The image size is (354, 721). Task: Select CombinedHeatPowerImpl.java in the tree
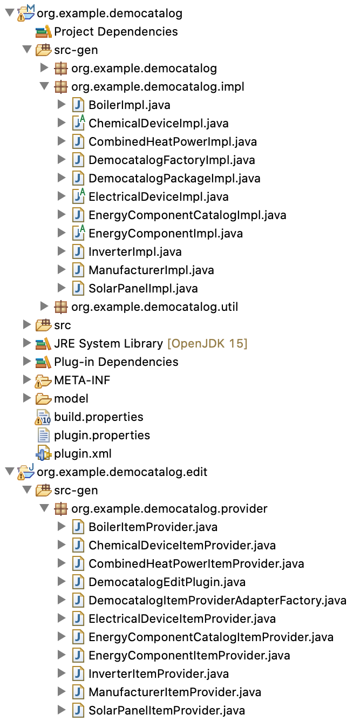click(173, 141)
